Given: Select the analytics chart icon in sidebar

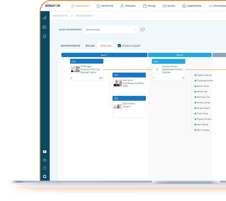Looking at the screenshot, I should click(45, 17).
